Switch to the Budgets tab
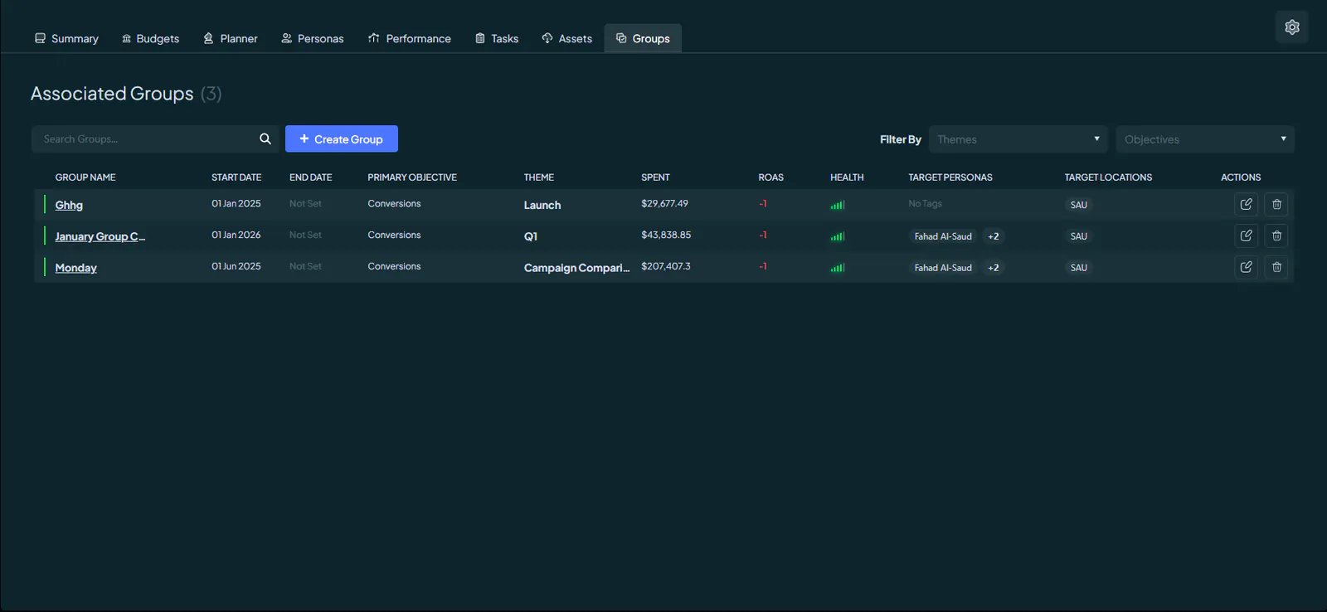The height and width of the screenshot is (612, 1327). tap(150, 38)
